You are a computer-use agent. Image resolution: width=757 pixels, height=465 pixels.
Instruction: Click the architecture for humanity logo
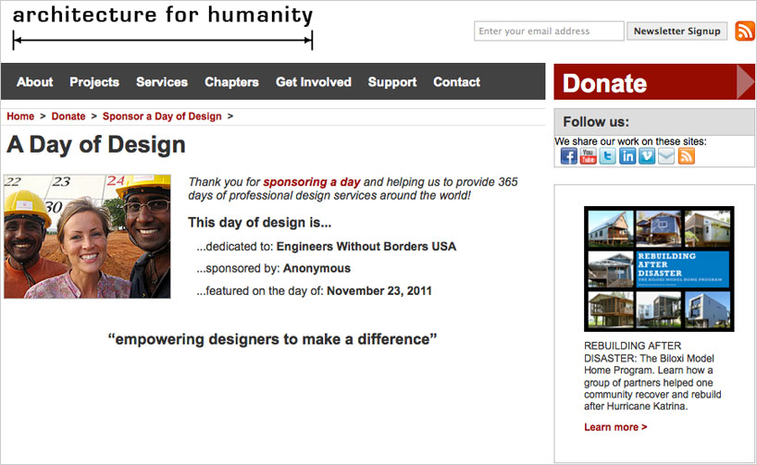coord(163,27)
